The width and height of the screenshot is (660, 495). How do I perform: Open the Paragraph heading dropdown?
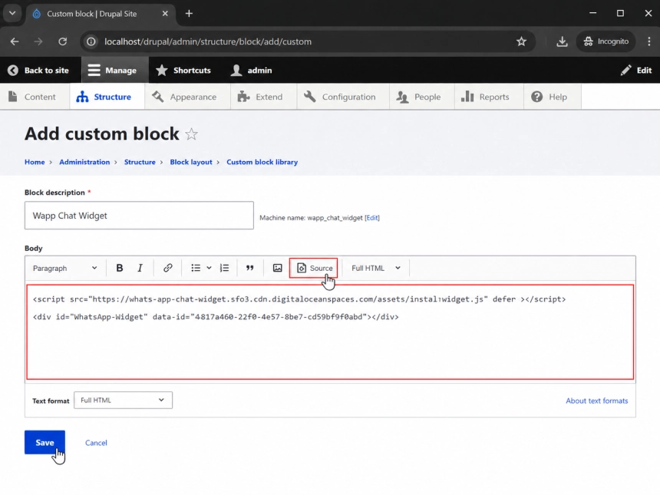coord(64,268)
